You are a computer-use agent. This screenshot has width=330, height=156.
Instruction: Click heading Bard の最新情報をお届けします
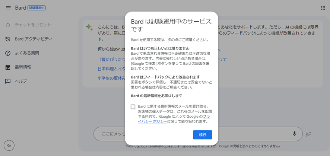[x=156, y=96]
